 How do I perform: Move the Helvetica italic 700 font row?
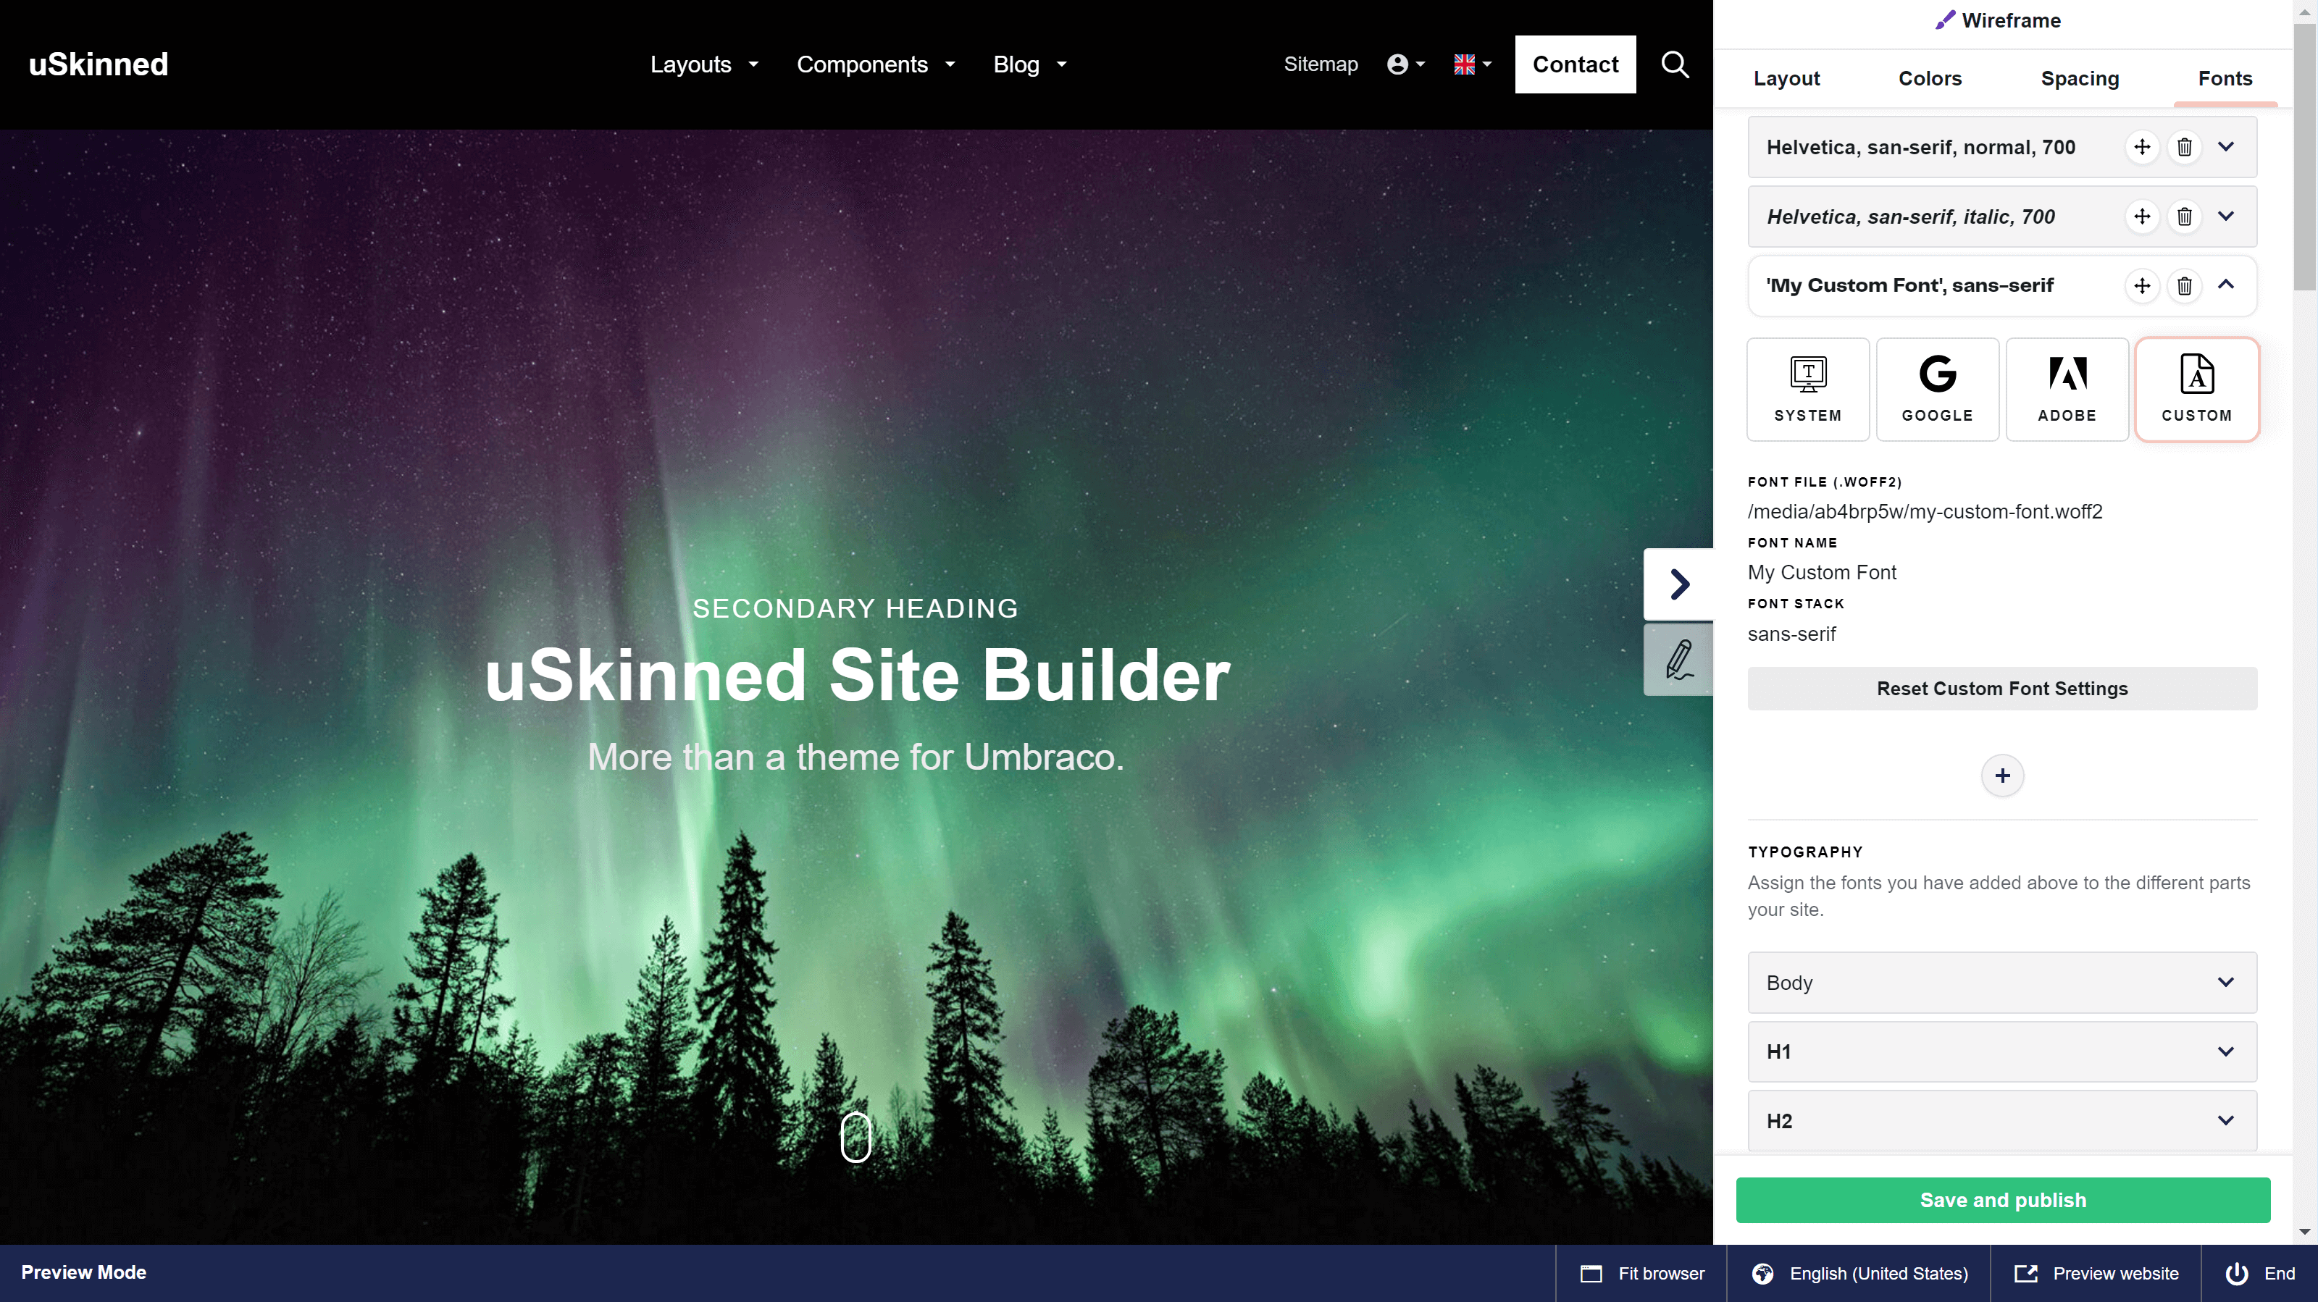pyautogui.click(x=2142, y=216)
